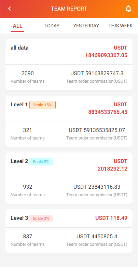Screen dimensions: 138x267
Task: Click the Scale 2% badge
Action: click(41, 218)
